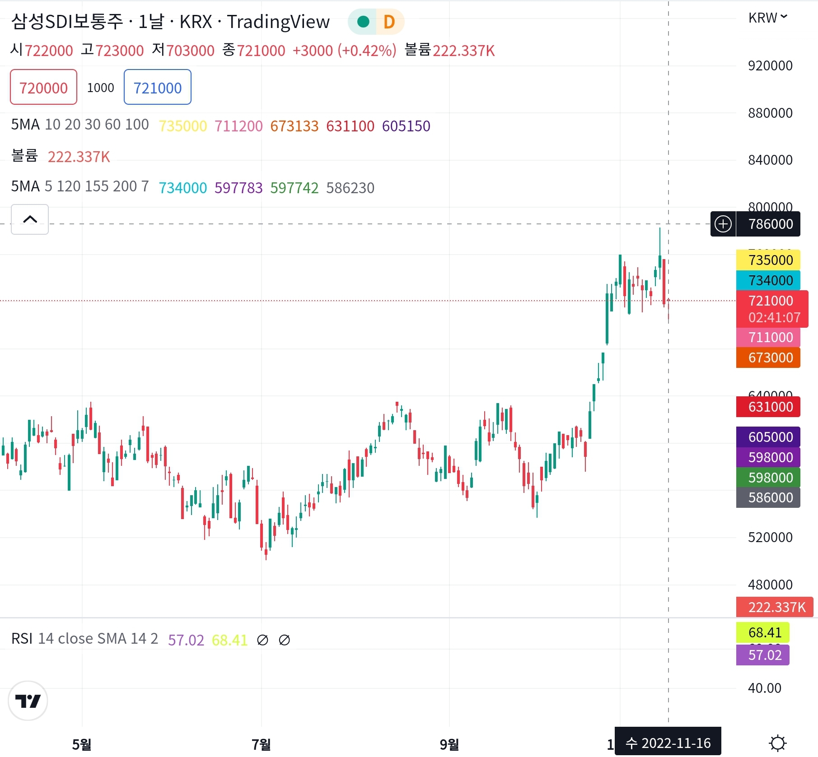The width and height of the screenshot is (818, 757).
Task: Click the red 720000 sell button
Action: pyautogui.click(x=43, y=87)
